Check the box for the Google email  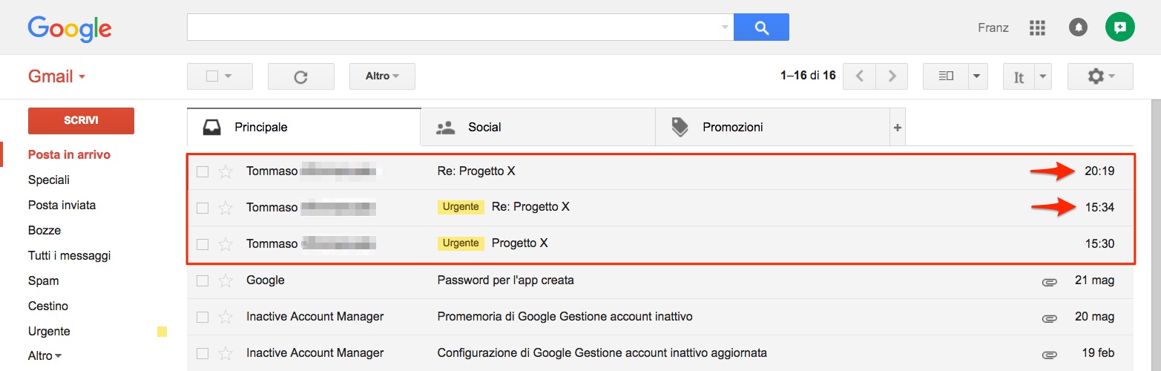tap(203, 280)
